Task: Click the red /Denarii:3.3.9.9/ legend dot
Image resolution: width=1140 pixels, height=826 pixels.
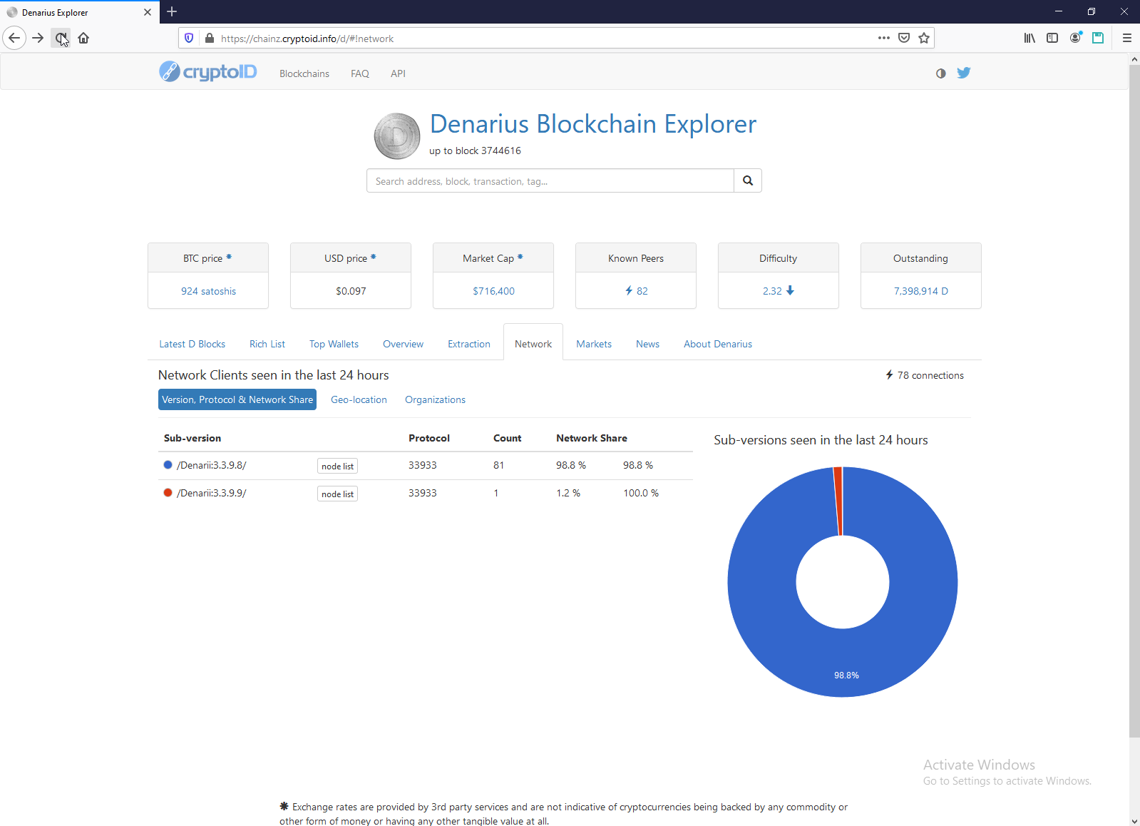Action: (x=168, y=492)
